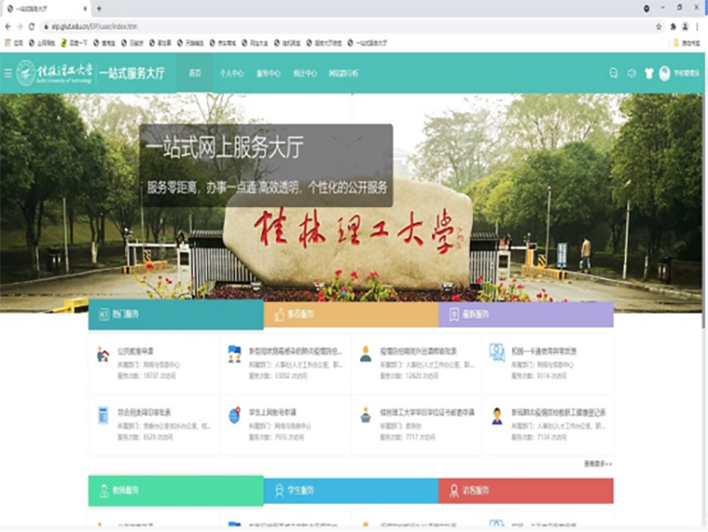The height and width of the screenshot is (532, 708).
Task: Open the 个人中心 navigation menu item
Action: pos(231,74)
